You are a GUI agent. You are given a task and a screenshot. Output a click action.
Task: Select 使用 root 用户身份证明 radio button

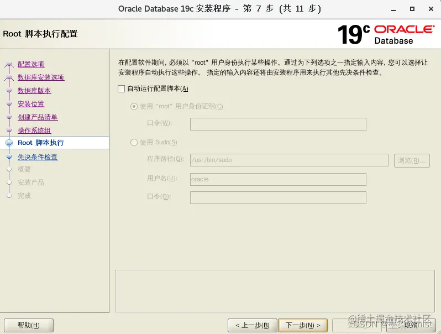[134, 106]
